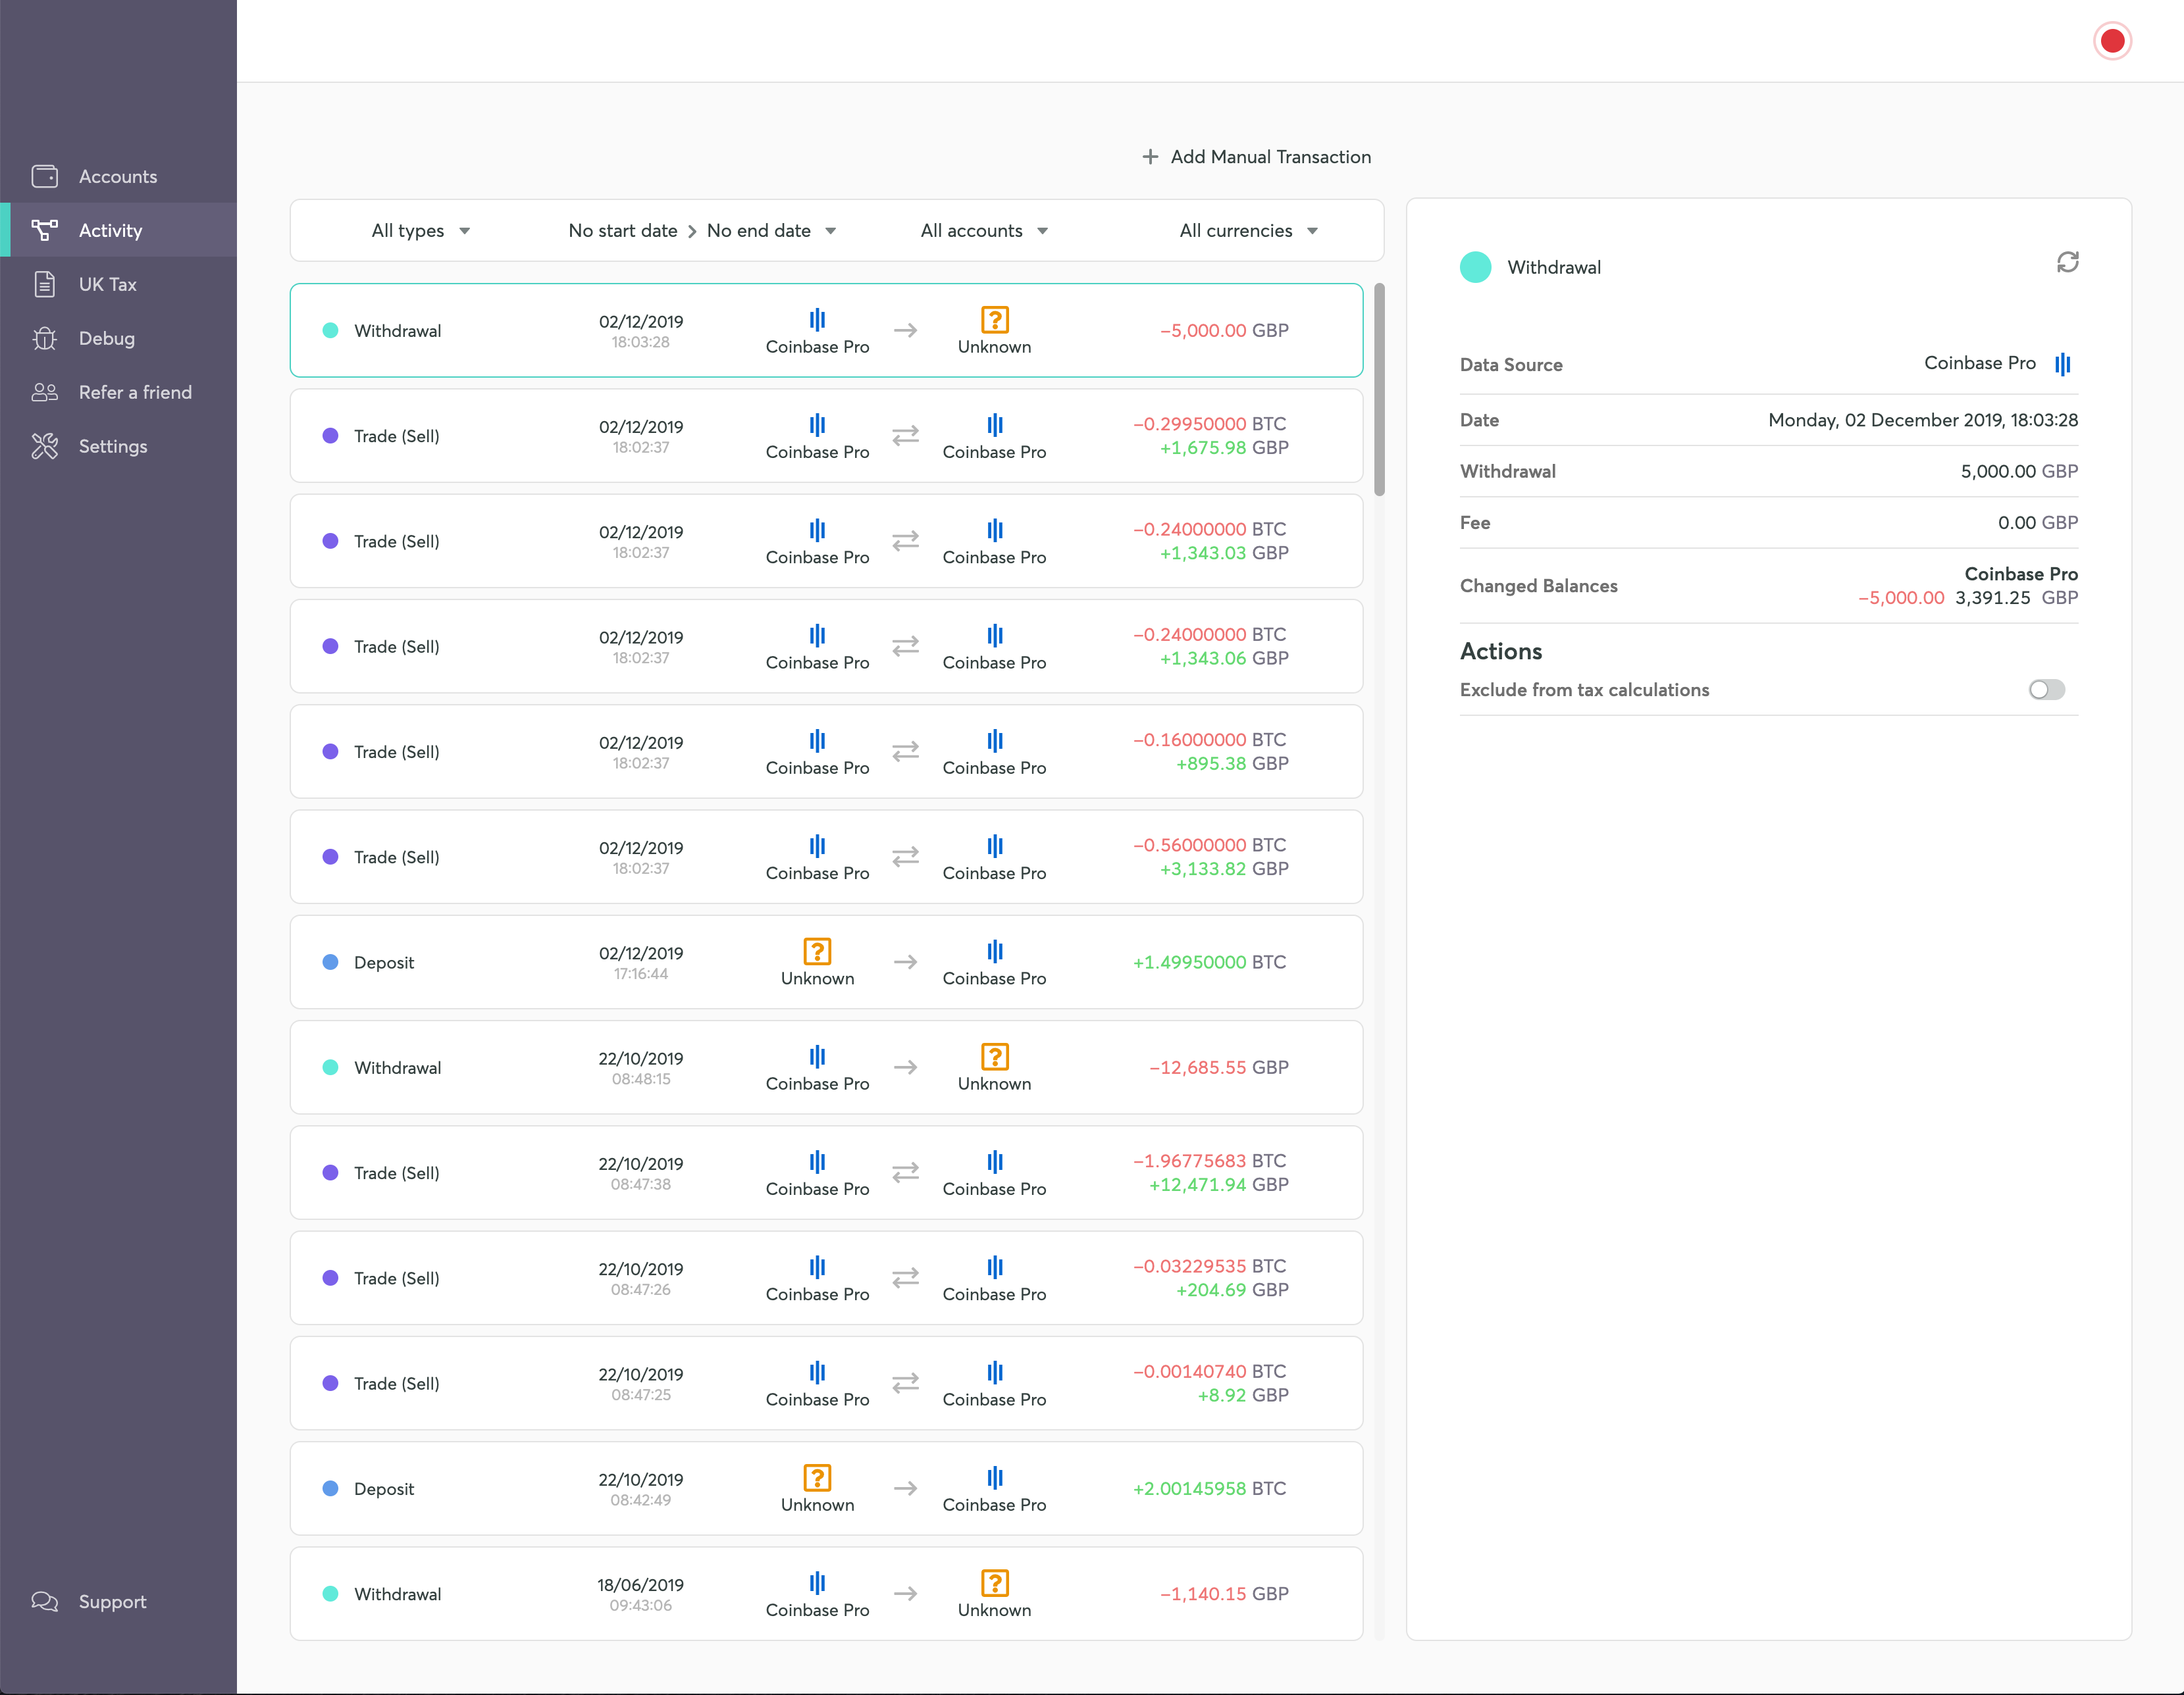Go to the UK Tax section
The image size is (2184, 1695).
108,284
